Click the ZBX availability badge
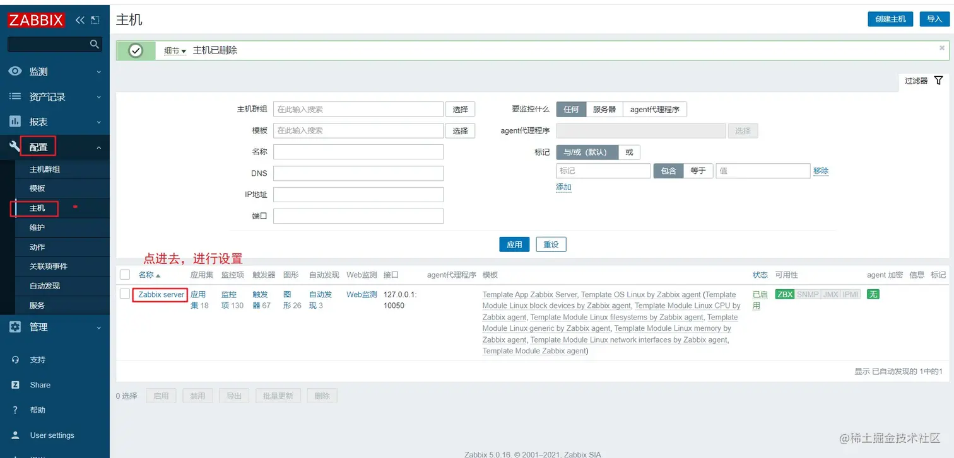 784,294
